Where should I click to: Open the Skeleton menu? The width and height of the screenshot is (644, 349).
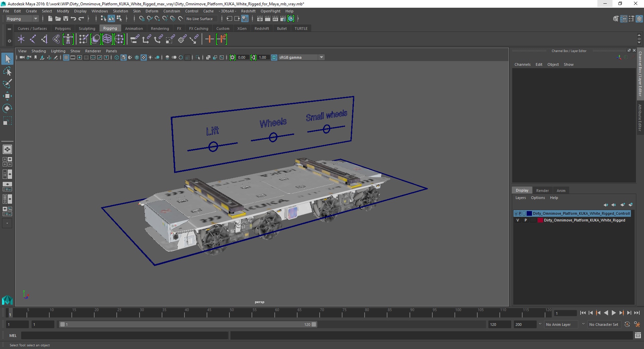click(120, 11)
